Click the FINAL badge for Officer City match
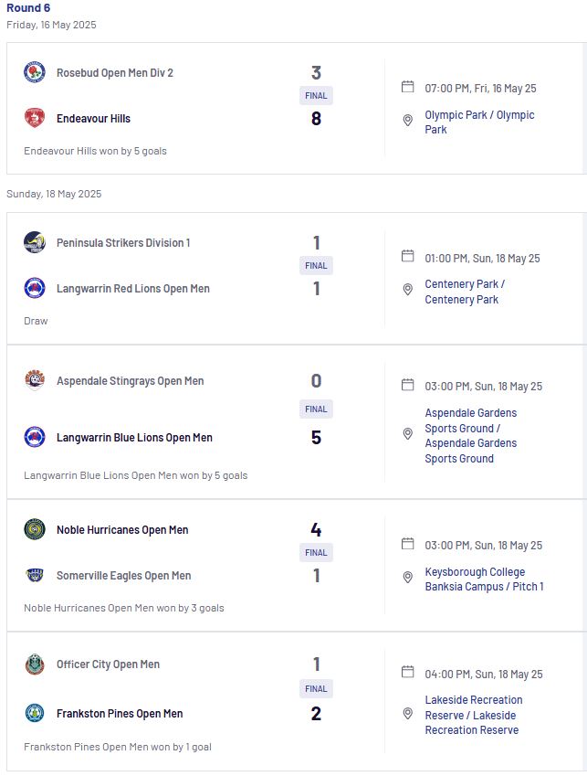Screen dimensions: 587x776 tap(316, 688)
